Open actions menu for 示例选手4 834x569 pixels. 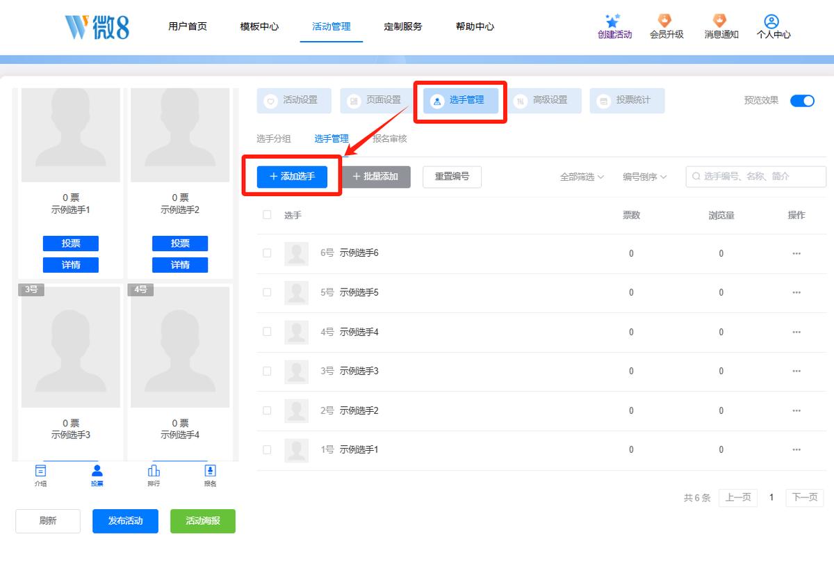(796, 332)
